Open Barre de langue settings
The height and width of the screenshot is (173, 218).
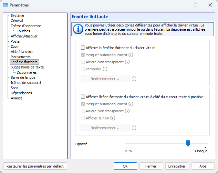click(23, 77)
